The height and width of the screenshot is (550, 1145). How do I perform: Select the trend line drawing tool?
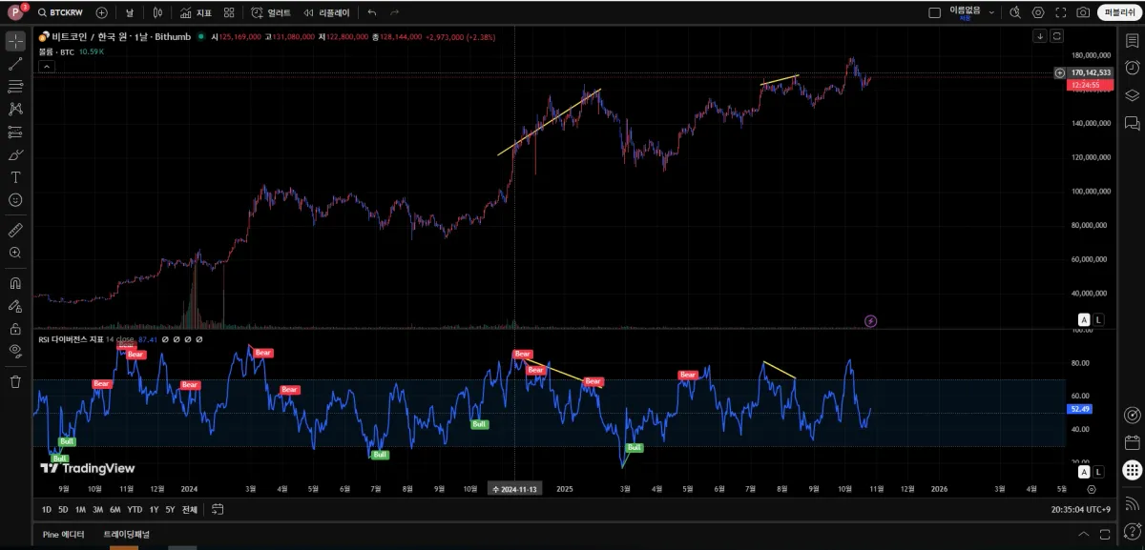(x=15, y=64)
